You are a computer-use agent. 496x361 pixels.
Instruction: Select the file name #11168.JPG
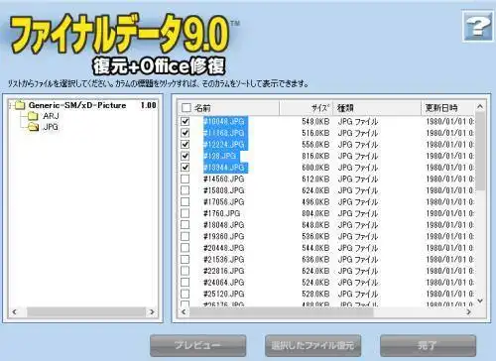(224, 133)
